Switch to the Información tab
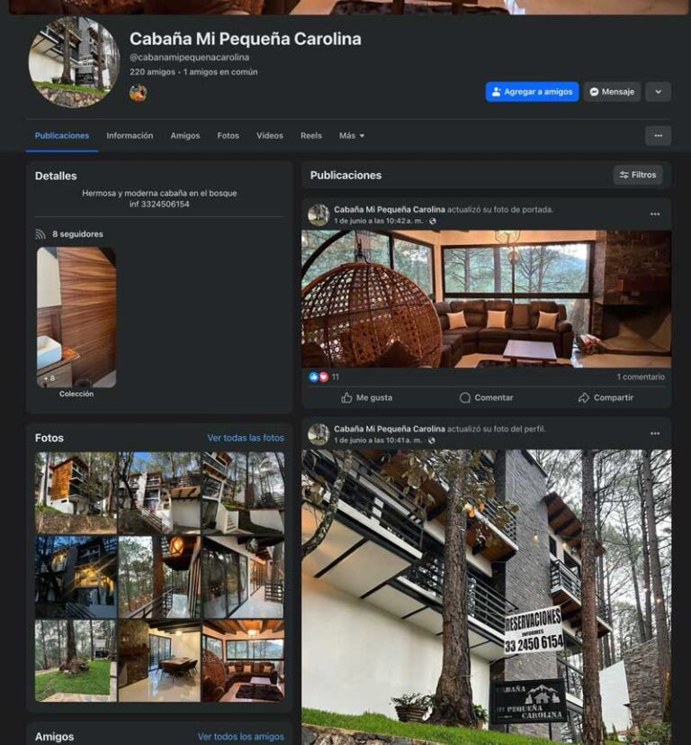Image resolution: width=691 pixels, height=745 pixels. 130,136
